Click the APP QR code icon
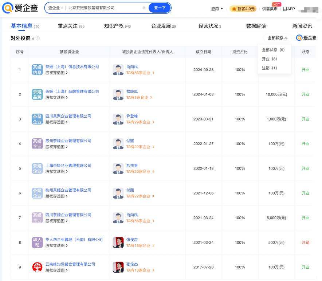Viewport: 322px width, 281px height. [x=285, y=9]
